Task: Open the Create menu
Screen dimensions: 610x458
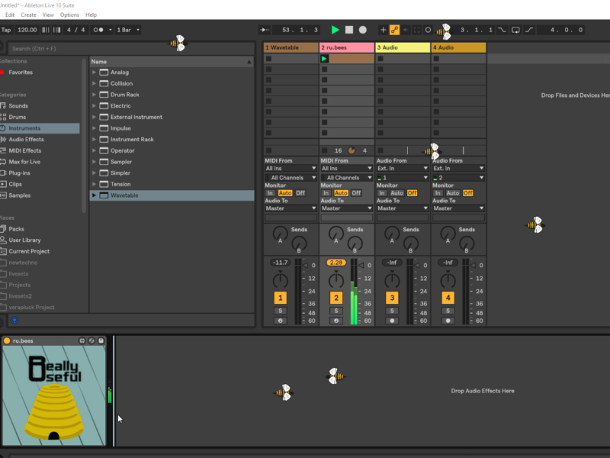Action: 28,15
